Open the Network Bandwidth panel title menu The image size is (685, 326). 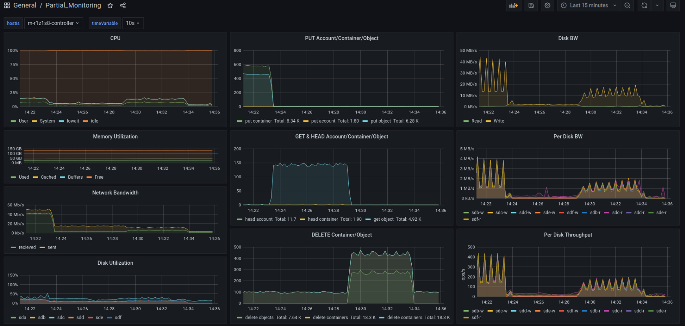pyautogui.click(x=115, y=193)
